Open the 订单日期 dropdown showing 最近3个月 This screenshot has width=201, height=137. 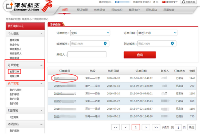pyautogui.click(x=157, y=33)
